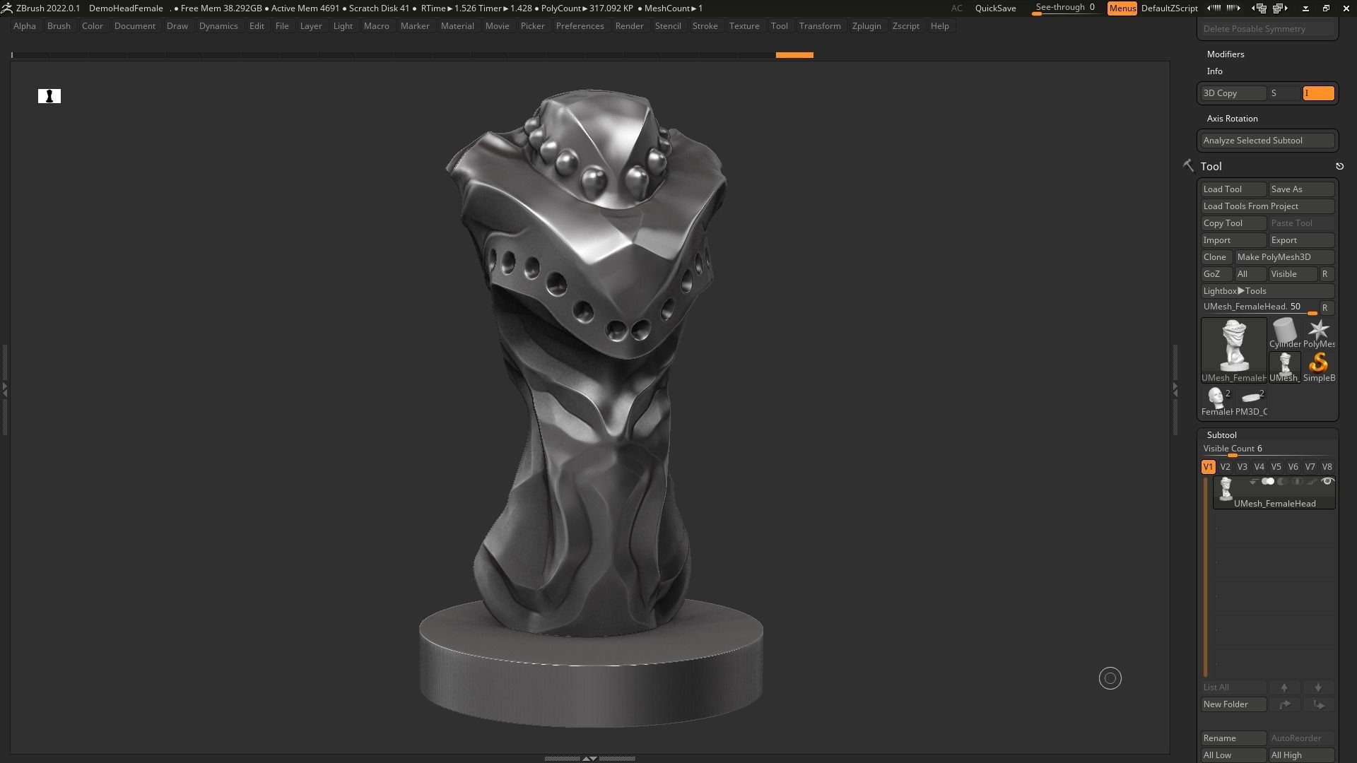Click the camera head orientation icon in viewport
The image size is (1357, 763).
[49, 96]
